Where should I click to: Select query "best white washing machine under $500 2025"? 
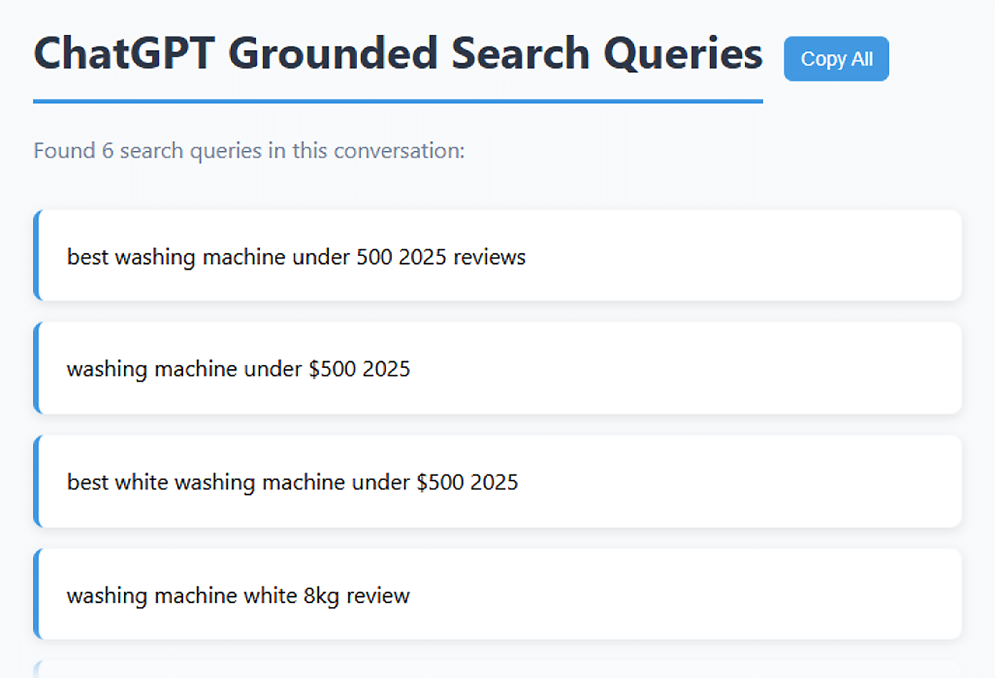click(497, 482)
